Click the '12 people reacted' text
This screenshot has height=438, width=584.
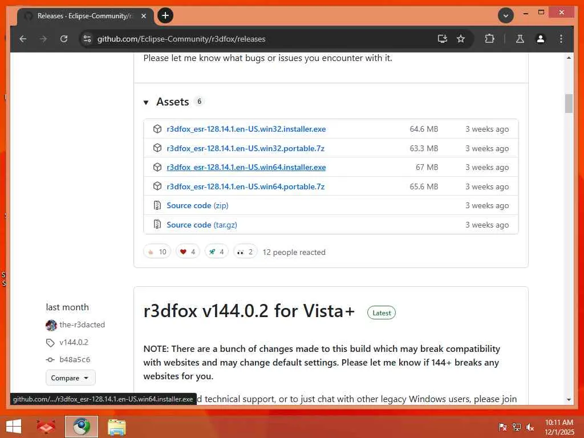coord(294,252)
